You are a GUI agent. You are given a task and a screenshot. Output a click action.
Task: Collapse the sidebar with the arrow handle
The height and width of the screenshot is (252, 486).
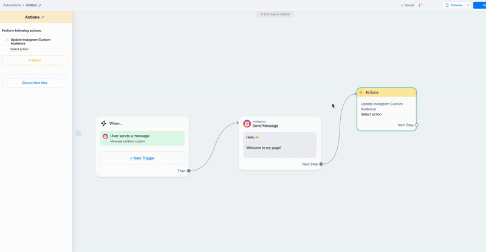click(78, 133)
